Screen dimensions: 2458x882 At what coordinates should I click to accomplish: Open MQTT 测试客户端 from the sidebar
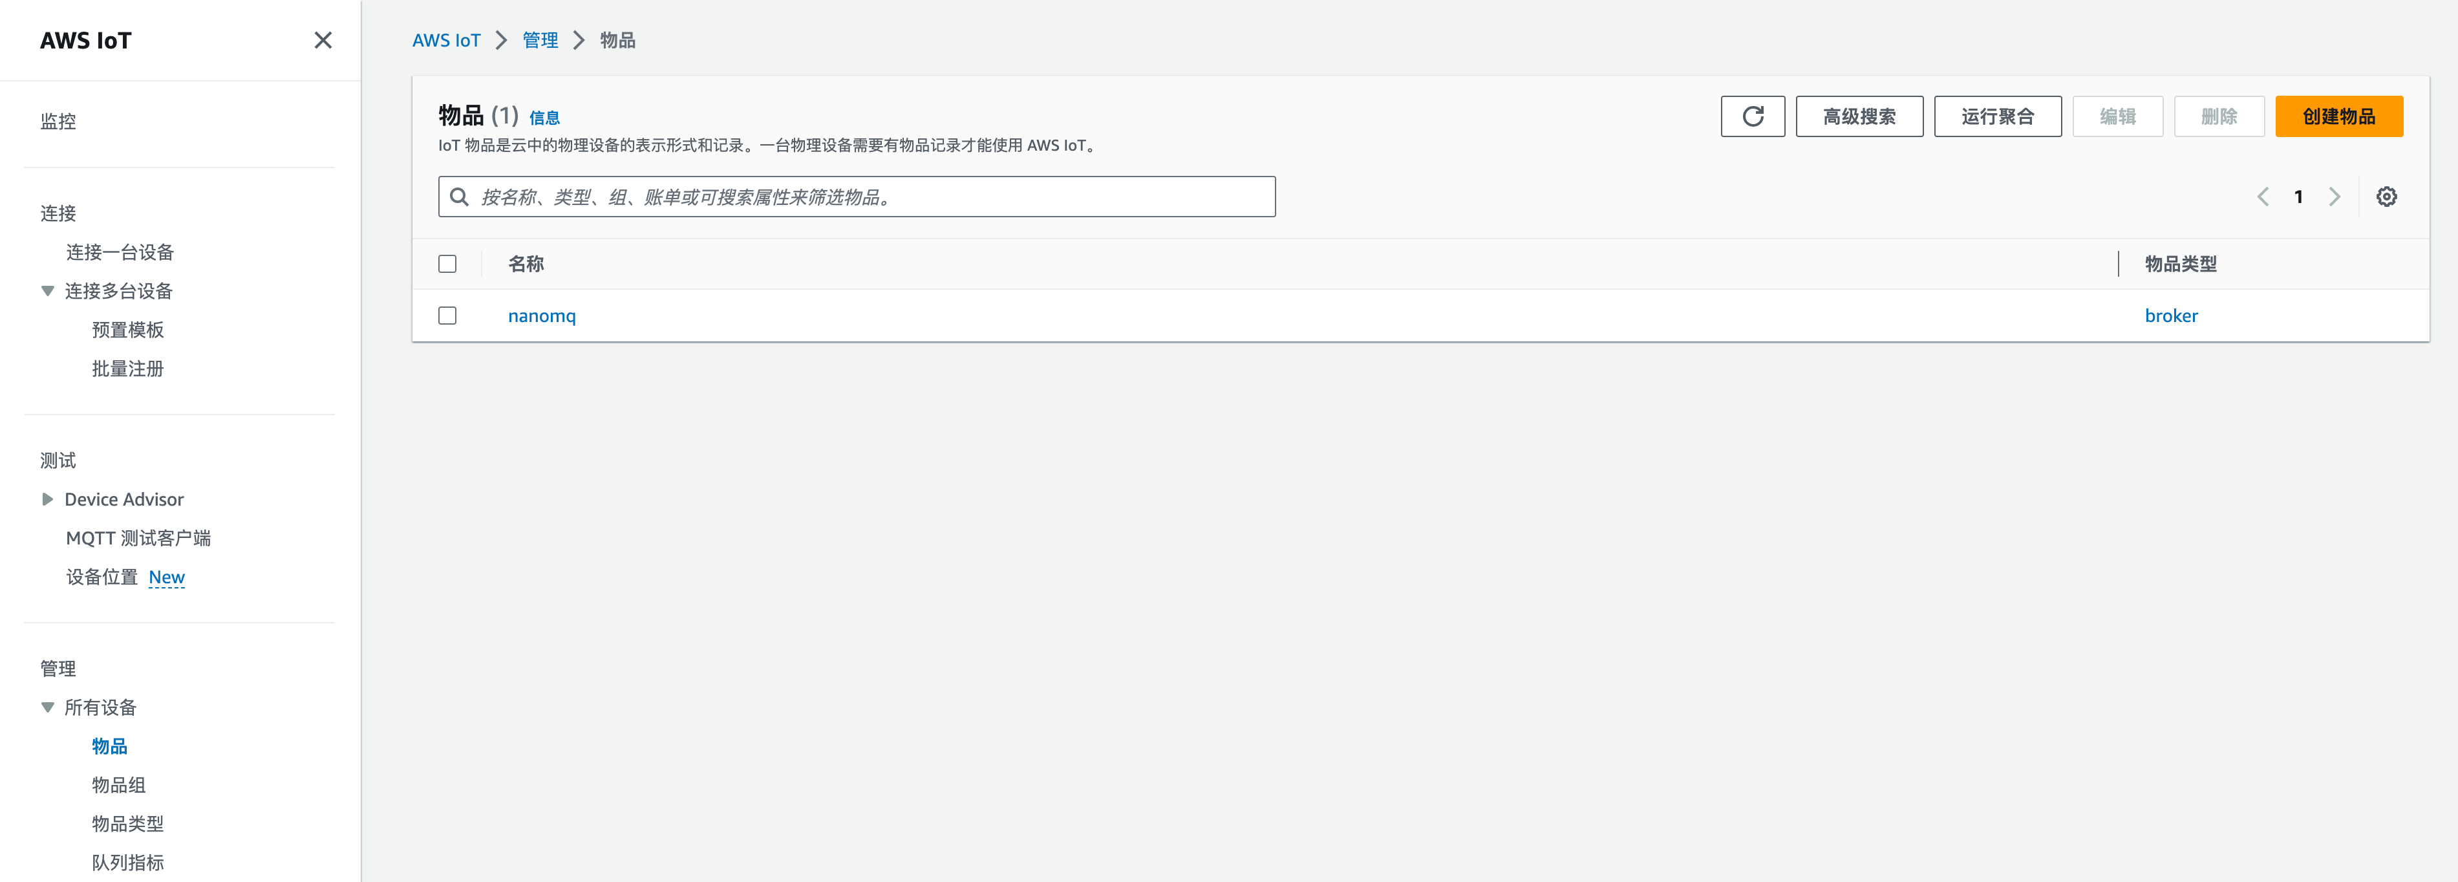pos(139,537)
